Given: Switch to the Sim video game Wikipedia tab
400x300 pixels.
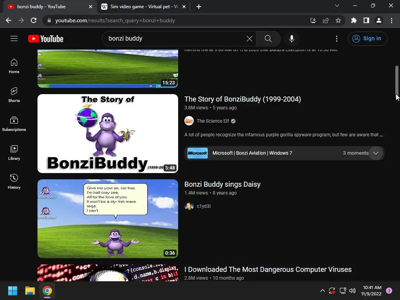Looking at the screenshot, I should coord(143,7).
